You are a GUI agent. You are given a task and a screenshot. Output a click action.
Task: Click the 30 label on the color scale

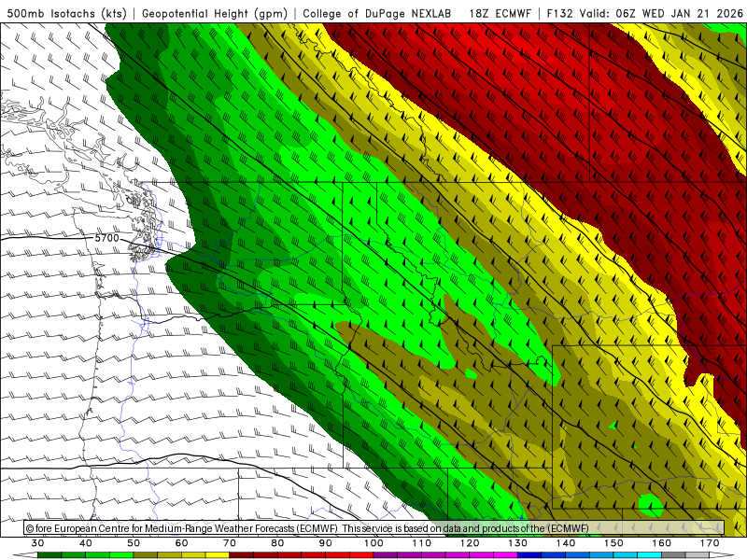37,543
